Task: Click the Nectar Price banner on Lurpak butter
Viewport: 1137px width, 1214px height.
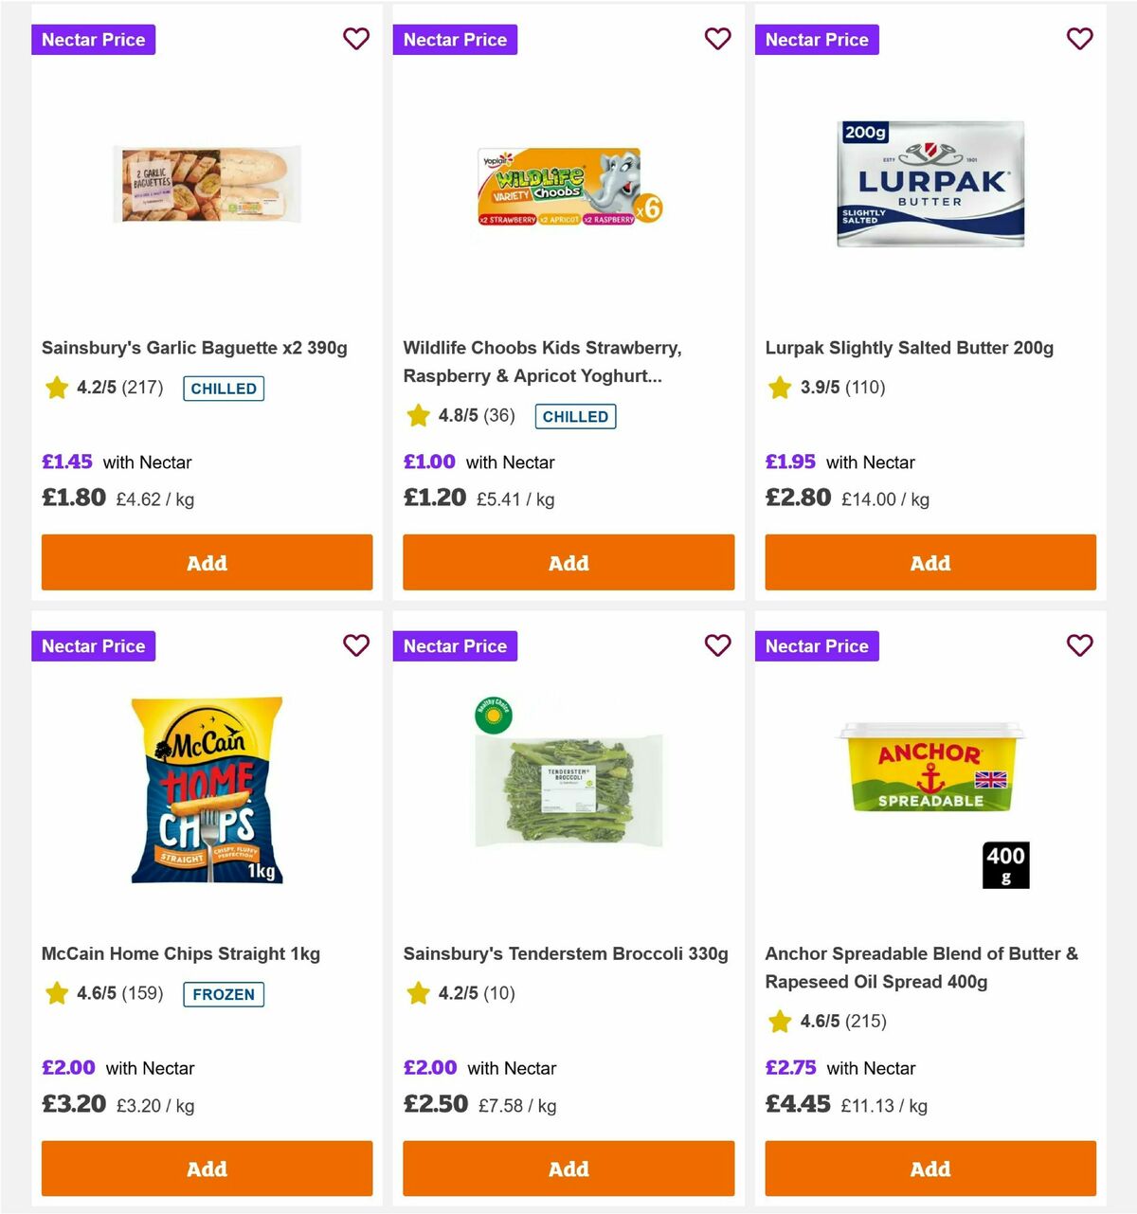Action: (817, 39)
